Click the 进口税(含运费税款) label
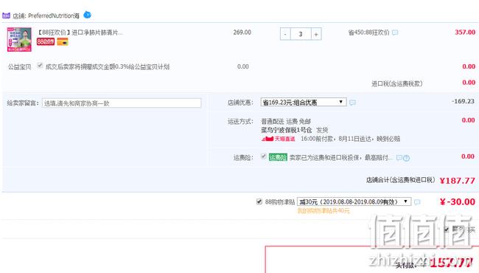 396,83
